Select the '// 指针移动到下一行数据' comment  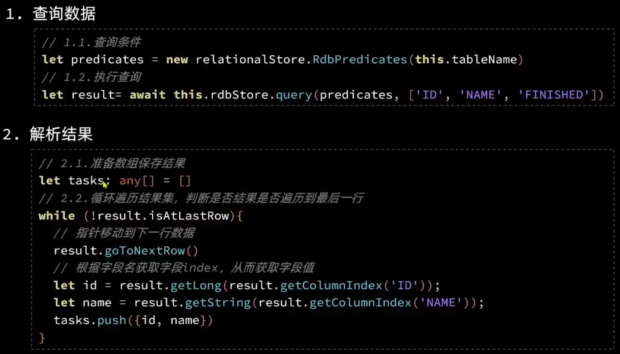[x=124, y=233]
